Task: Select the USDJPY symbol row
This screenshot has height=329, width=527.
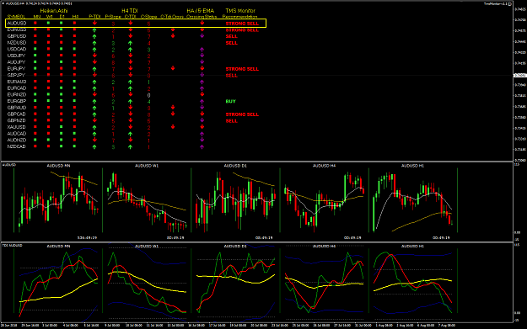Action: pyautogui.click(x=17, y=56)
